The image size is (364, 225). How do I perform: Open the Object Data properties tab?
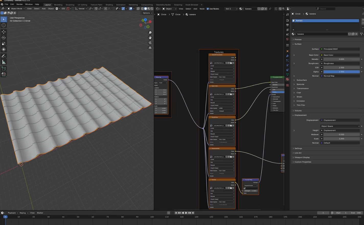tap(287, 75)
